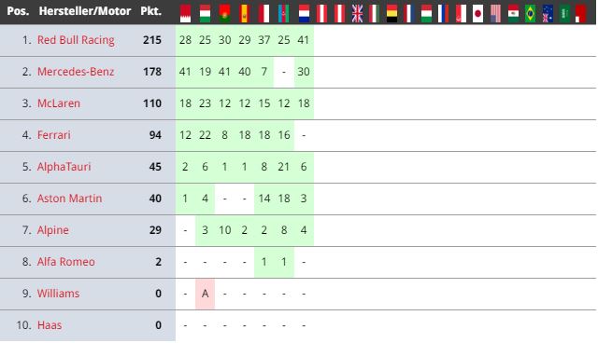Open the Mercedes-Benz team link
This screenshot has height=343, width=598.
click(x=76, y=72)
